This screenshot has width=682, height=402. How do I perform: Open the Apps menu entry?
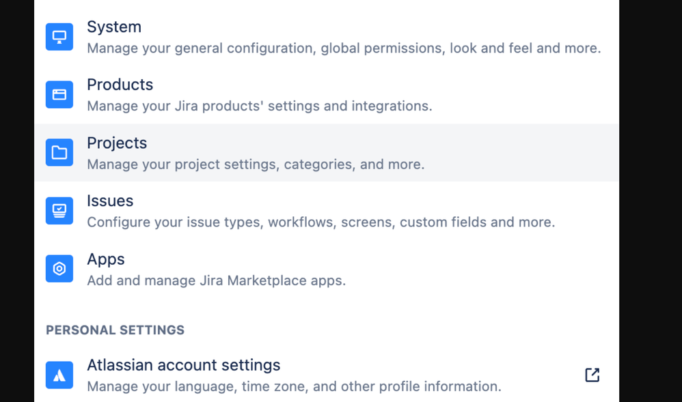[x=106, y=259]
